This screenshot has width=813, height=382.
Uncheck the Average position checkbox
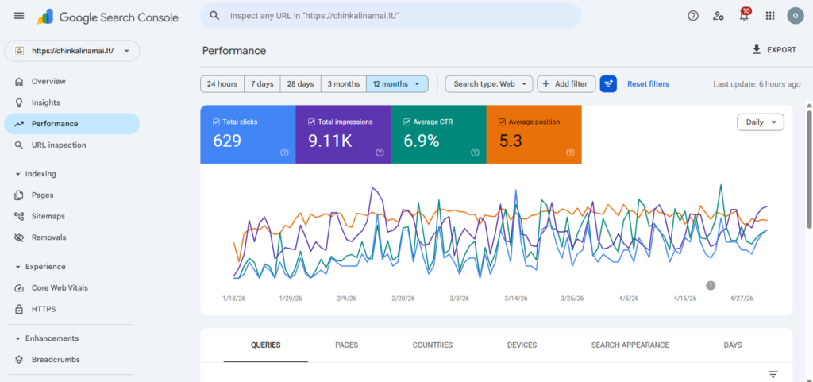click(503, 122)
